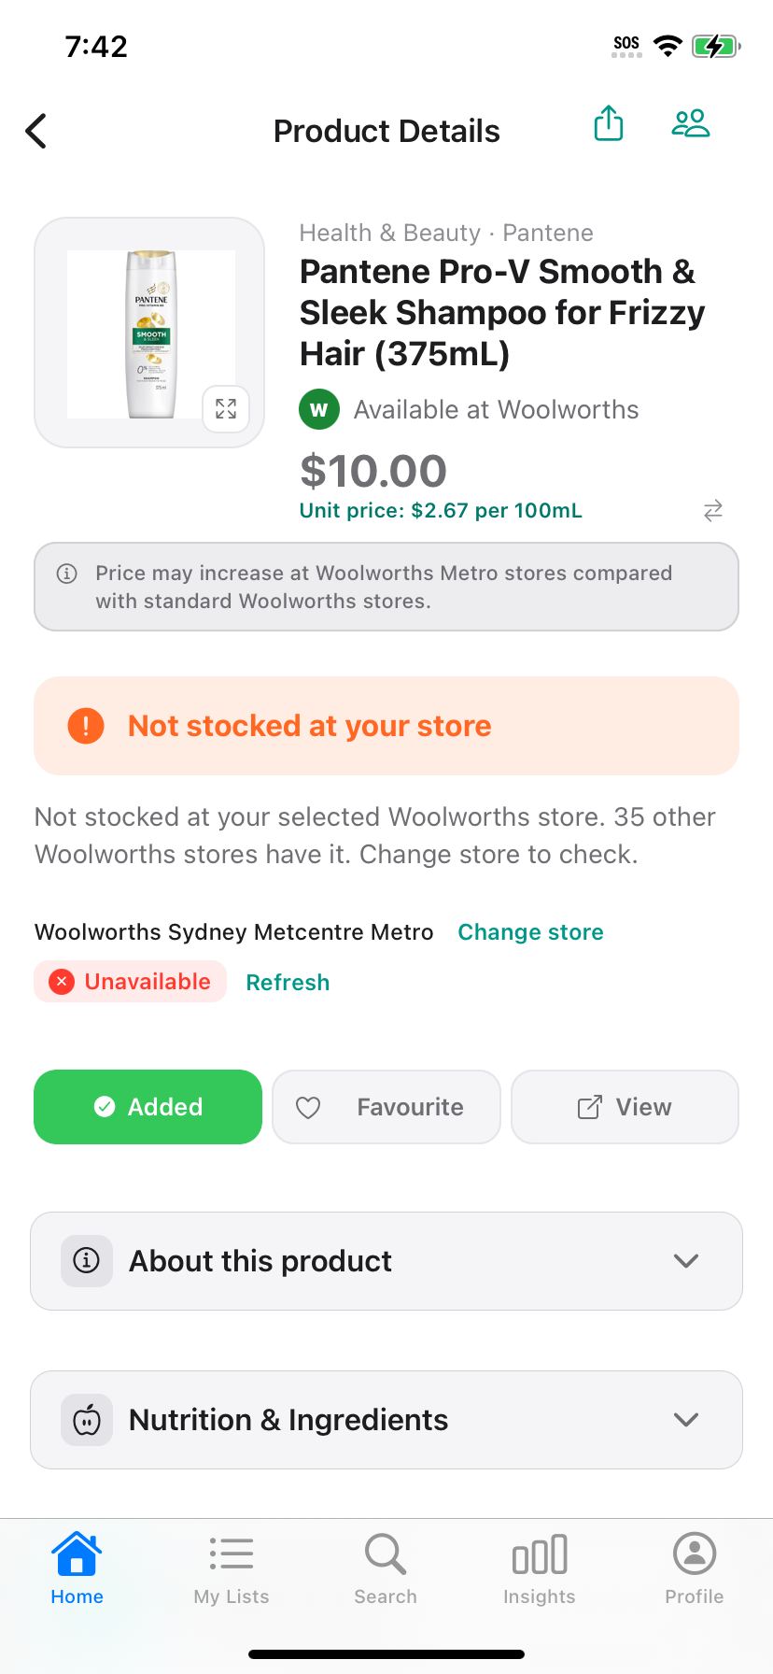Tap the orange exclamation warning icon

tap(86, 726)
